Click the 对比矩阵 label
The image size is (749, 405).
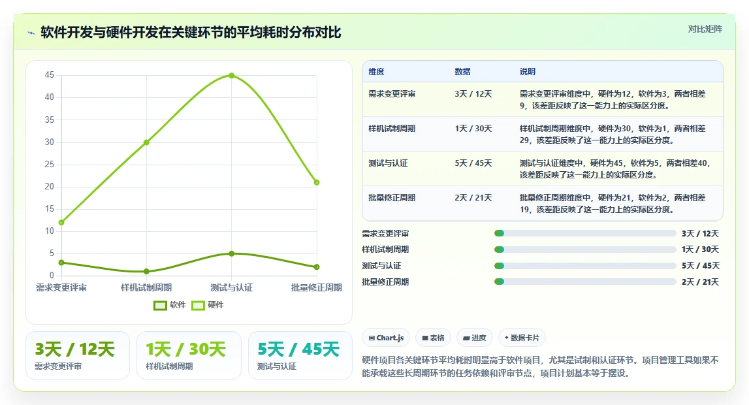click(x=705, y=29)
